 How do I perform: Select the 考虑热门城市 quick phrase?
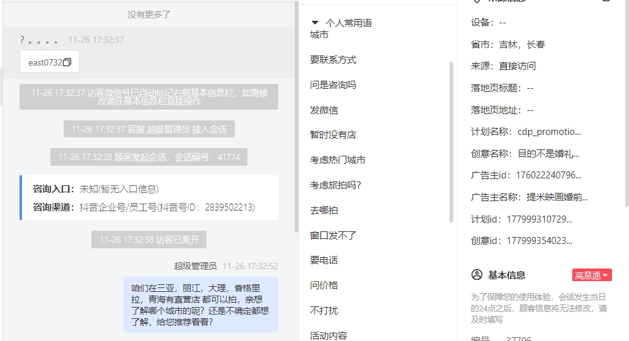(337, 160)
